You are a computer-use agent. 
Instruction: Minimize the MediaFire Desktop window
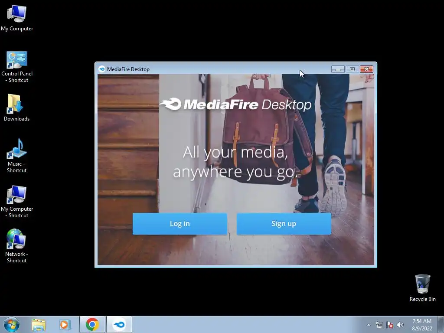click(338, 69)
